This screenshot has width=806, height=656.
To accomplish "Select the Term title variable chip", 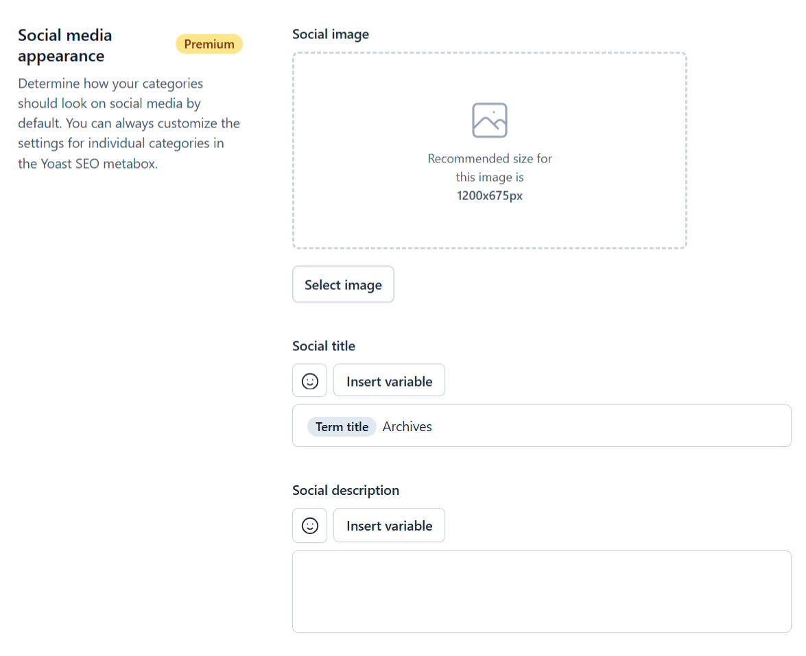I will click(x=342, y=426).
